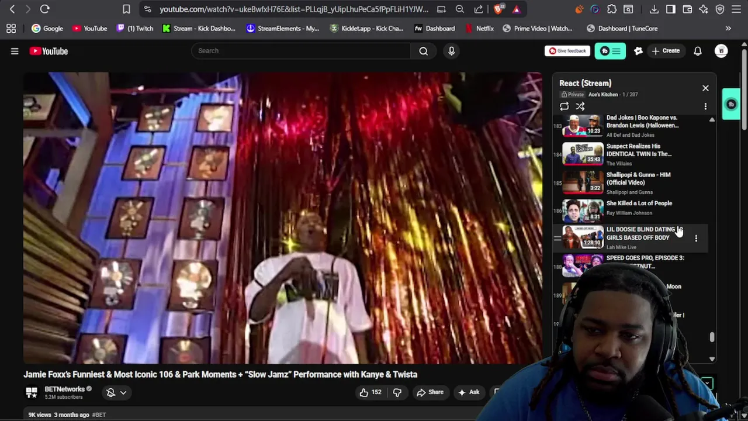Play Dad Jokes Boo Kapone playlist video
Image resolution: width=748 pixels, height=421 pixels.
pos(630,125)
